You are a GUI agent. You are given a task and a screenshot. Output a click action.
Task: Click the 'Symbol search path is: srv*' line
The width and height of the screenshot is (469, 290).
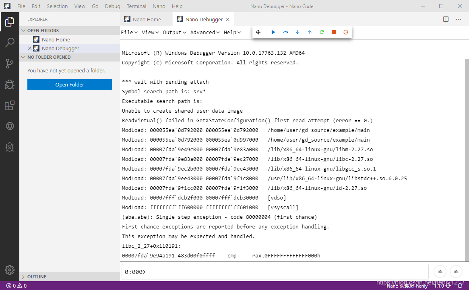tap(163, 91)
